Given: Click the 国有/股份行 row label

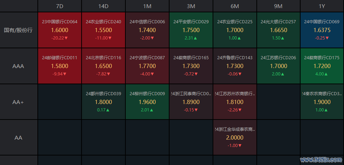Looking at the screenshot, I should click(18, 30).
